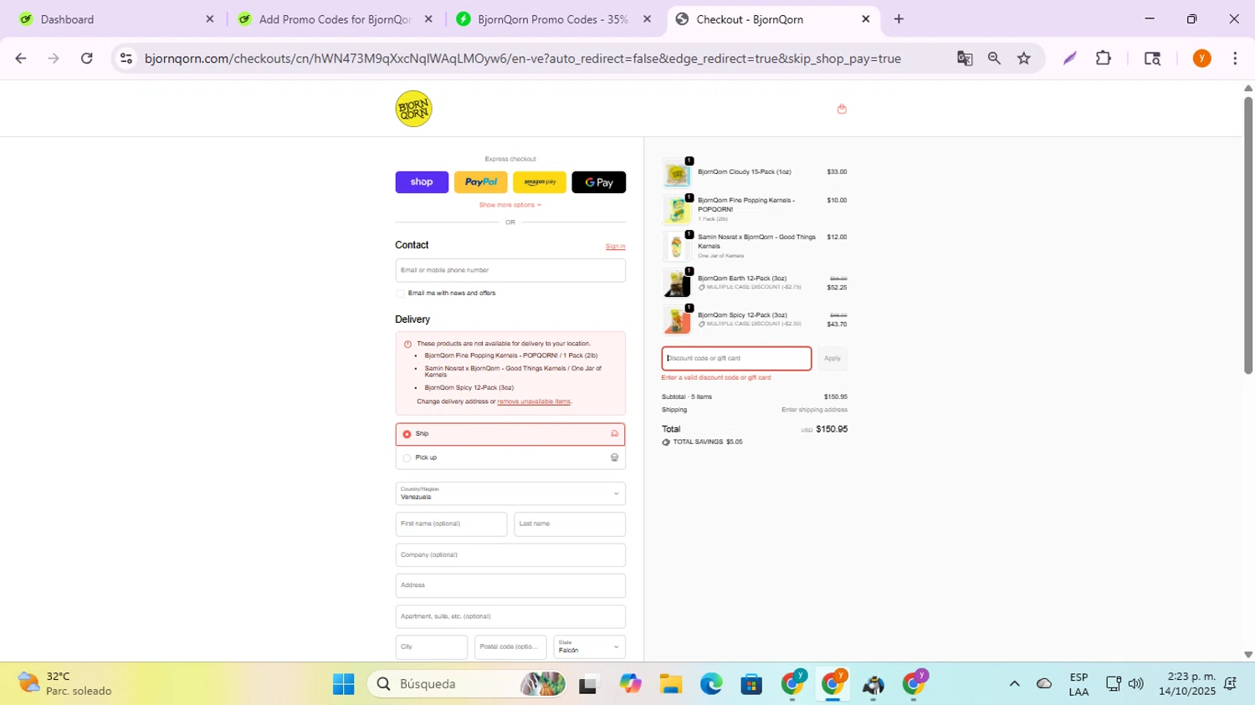Image resolution: width=1255 pixels, height=705 pixels.
Task: Open the Windows Start menu
Action: click(x=344, y=684)
